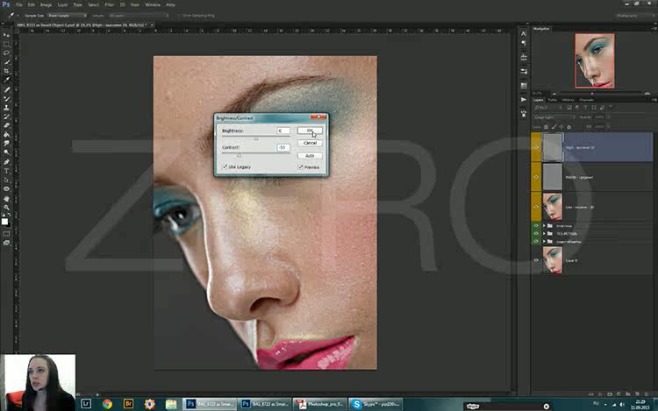The height and width of the screenshot is (411, 658).
Task: Click OK in Brightness/Contrast dialog
Action: [x=310, y=131]
